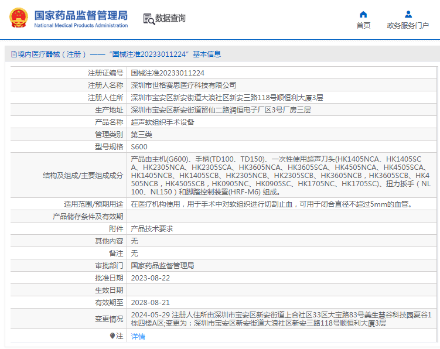Click the lightbulb icon beside 注
The height and width of the screenshot is (349, 440).
(x=112, y=336)
